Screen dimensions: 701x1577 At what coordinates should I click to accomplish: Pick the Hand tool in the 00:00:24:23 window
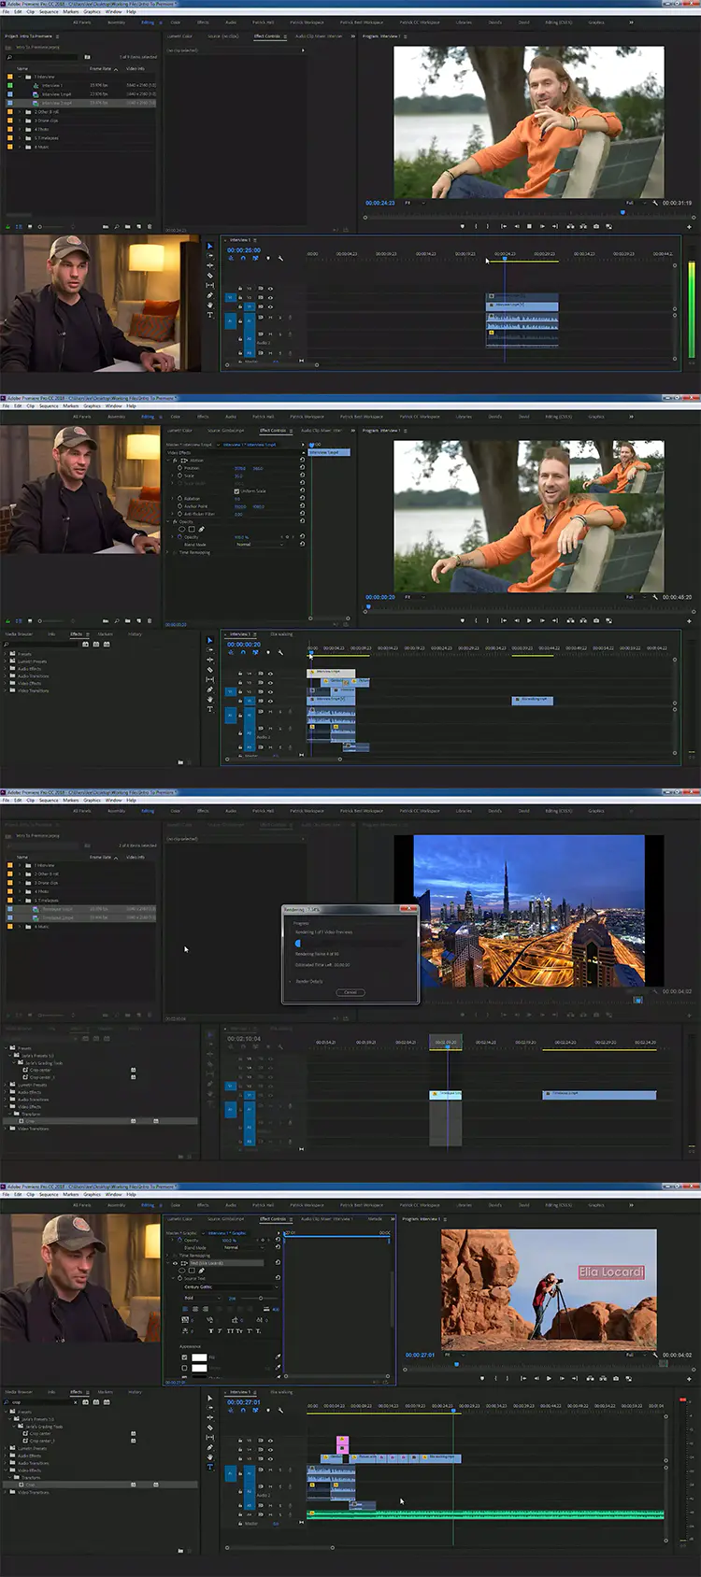pyautogui.click(x=209, y=305)
